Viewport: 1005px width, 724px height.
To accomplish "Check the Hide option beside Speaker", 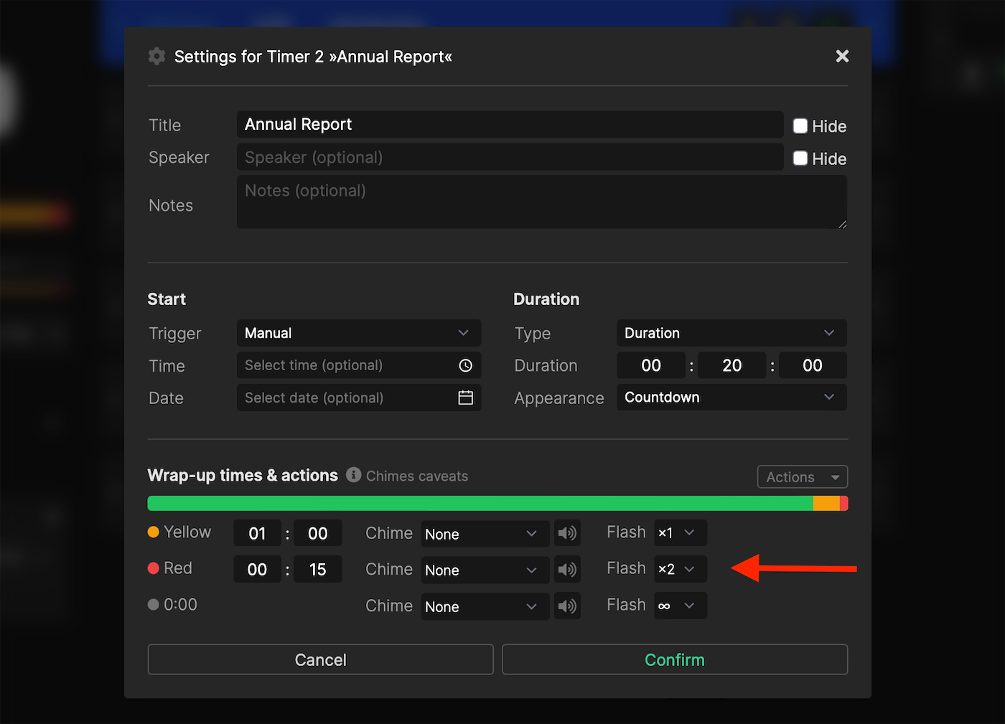I will tap(800, 159).
